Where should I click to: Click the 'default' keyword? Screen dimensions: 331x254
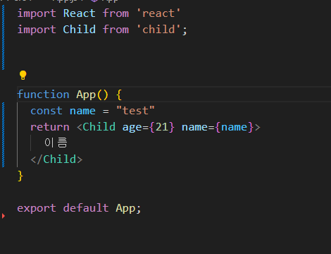click(x=86, y=208)
